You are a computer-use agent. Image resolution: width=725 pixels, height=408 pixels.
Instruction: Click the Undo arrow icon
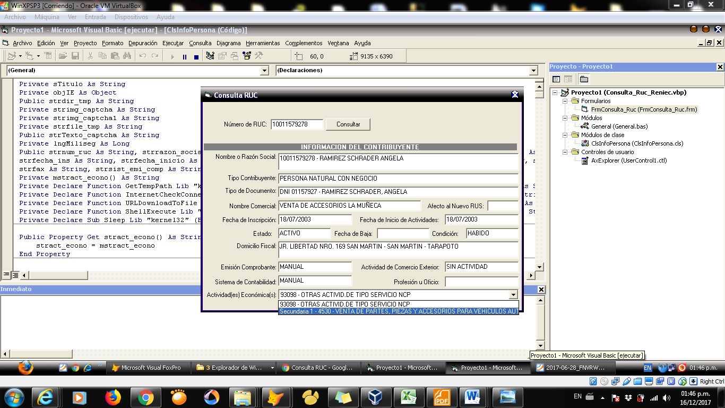click(x=142, y=56)
